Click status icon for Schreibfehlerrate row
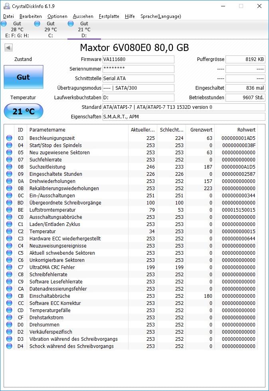The width and height of the screenshot is (269, 391). 9,274
